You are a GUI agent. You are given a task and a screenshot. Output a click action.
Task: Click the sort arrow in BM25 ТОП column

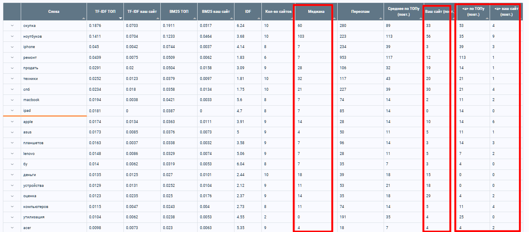[x=194, y=19]
